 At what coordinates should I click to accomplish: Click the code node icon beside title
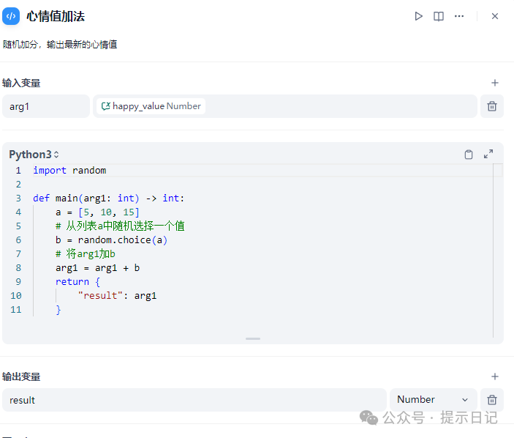pos(11,16)
